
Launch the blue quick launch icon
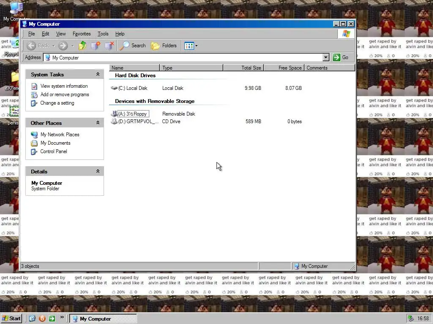(x=32, y=319)
